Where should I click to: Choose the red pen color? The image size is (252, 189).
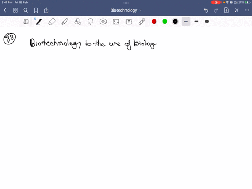coord(154,22)
